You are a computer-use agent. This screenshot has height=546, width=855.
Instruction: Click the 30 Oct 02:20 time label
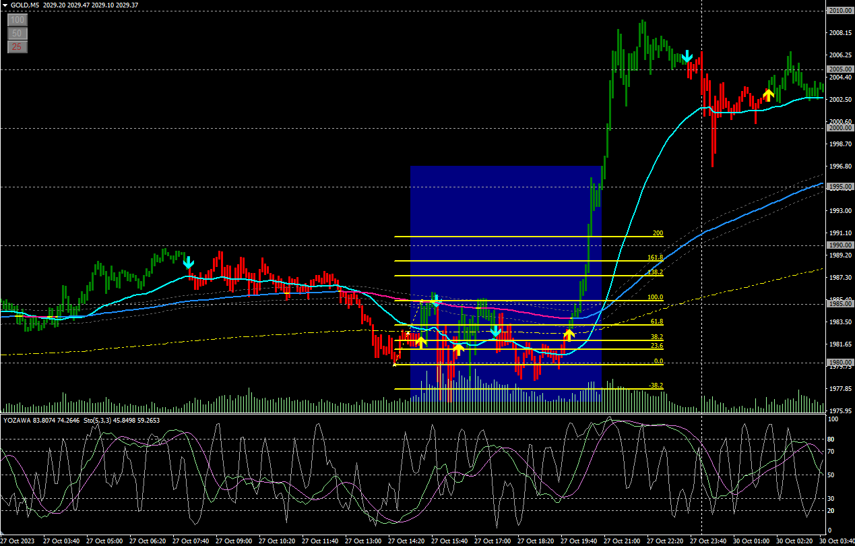(x=796, y=541)
